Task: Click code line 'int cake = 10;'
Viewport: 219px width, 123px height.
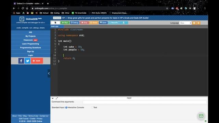Action: pyautogui.click(x=73, y=47)
